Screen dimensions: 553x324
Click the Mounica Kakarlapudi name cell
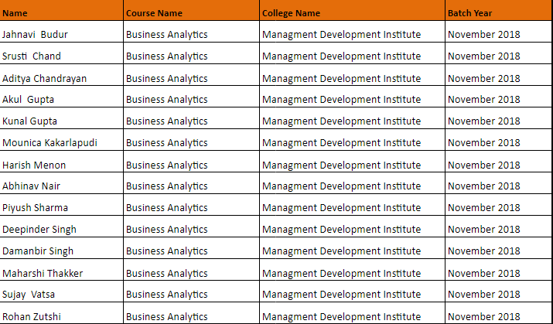point(50,142)
